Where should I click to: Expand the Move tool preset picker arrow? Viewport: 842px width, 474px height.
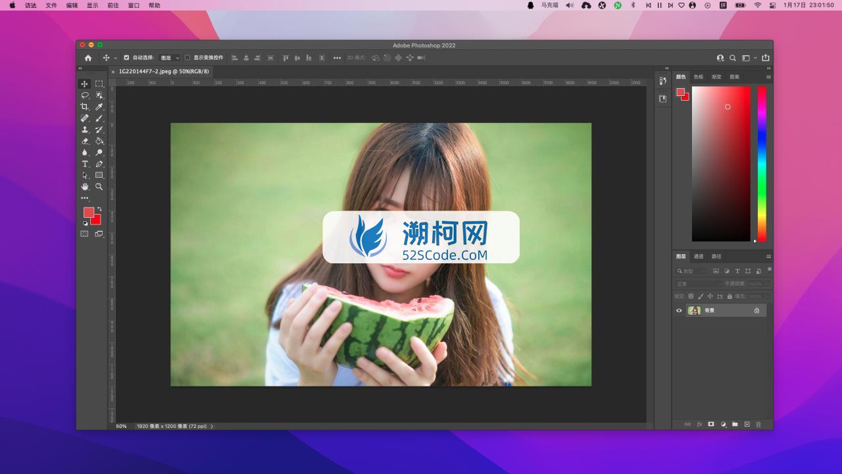(x=116, y=58)
